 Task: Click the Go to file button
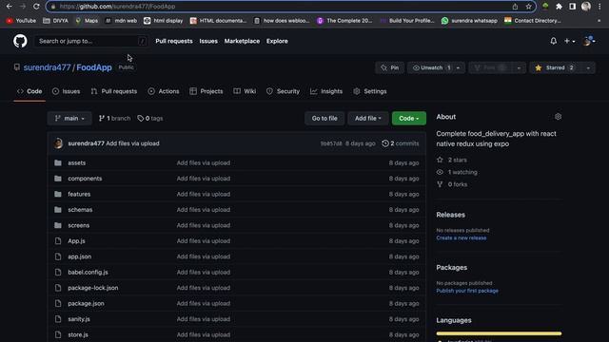pos(324,118)
